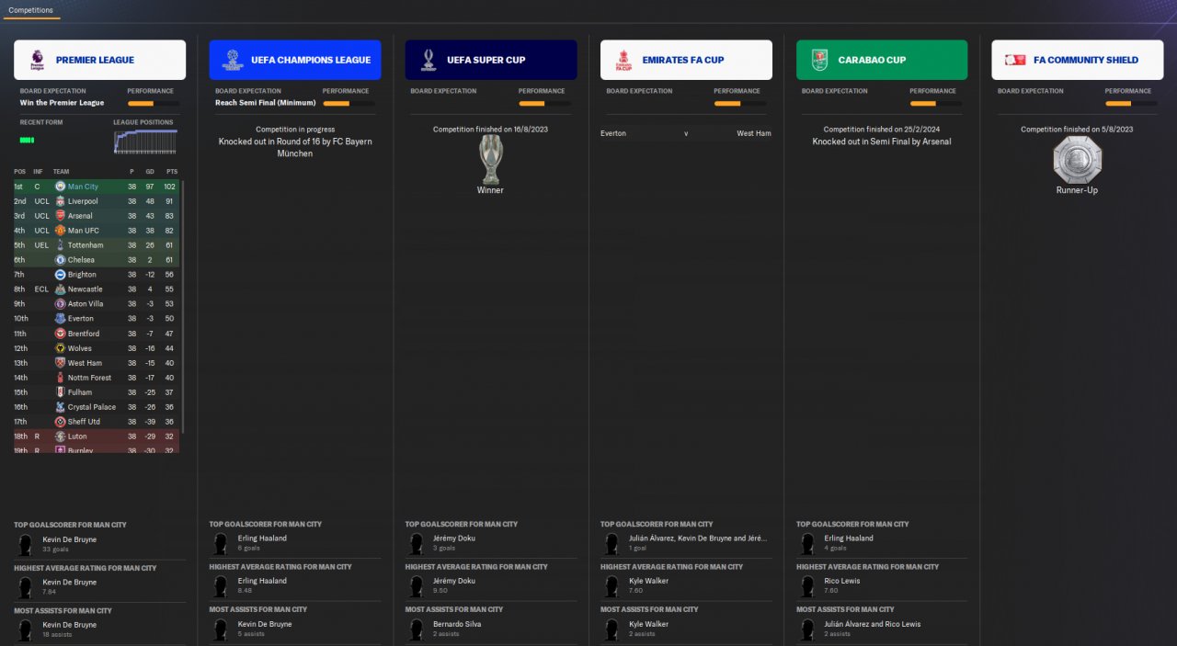Open the Carabao Cup header
Screen dimensions: 1177x646
tap(882, 60)
